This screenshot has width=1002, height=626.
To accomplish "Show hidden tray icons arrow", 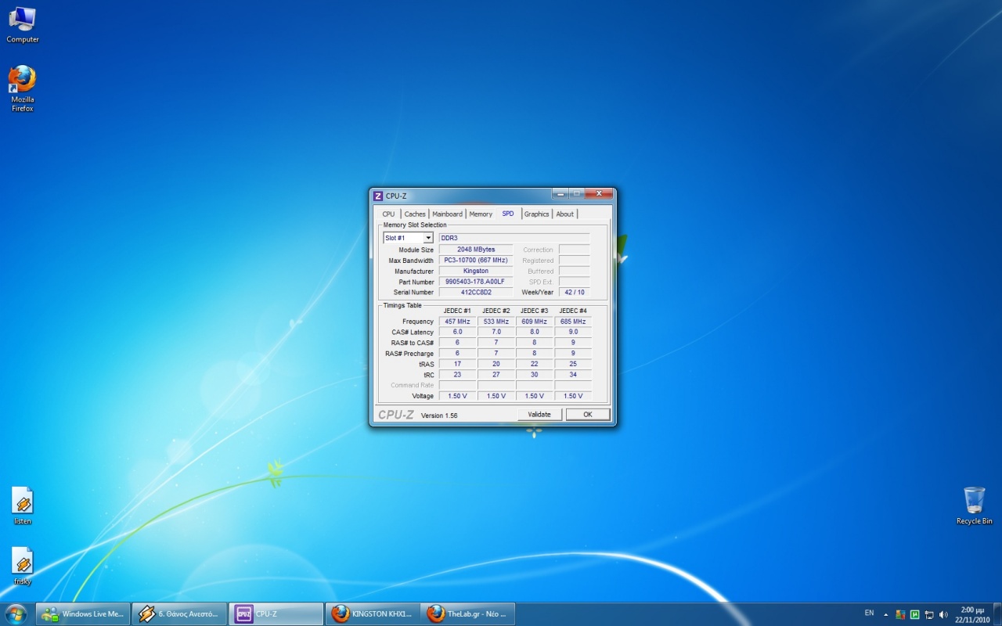I will (886, 614).
